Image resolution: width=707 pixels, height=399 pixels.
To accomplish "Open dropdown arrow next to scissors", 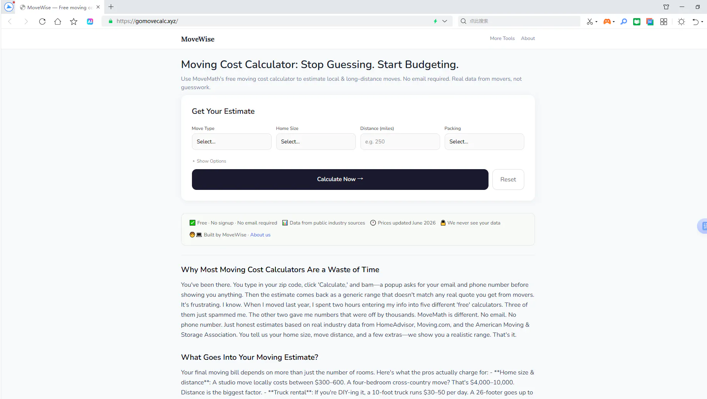I will [x=596, y=22].
